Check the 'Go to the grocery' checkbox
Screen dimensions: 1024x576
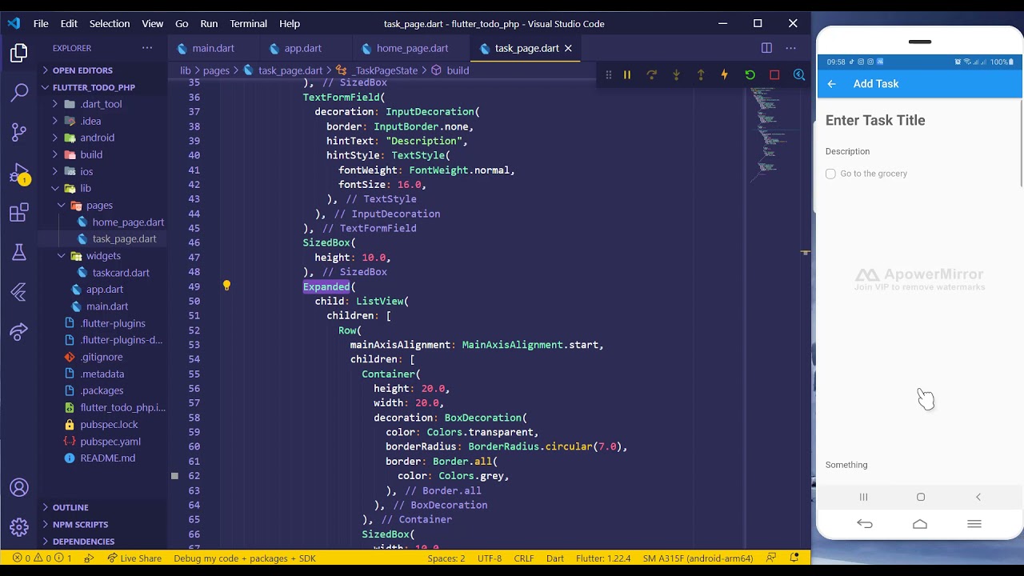click(x=830, y=174)
